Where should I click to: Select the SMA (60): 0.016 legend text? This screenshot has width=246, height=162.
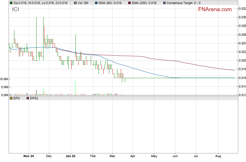coord(110,3)
